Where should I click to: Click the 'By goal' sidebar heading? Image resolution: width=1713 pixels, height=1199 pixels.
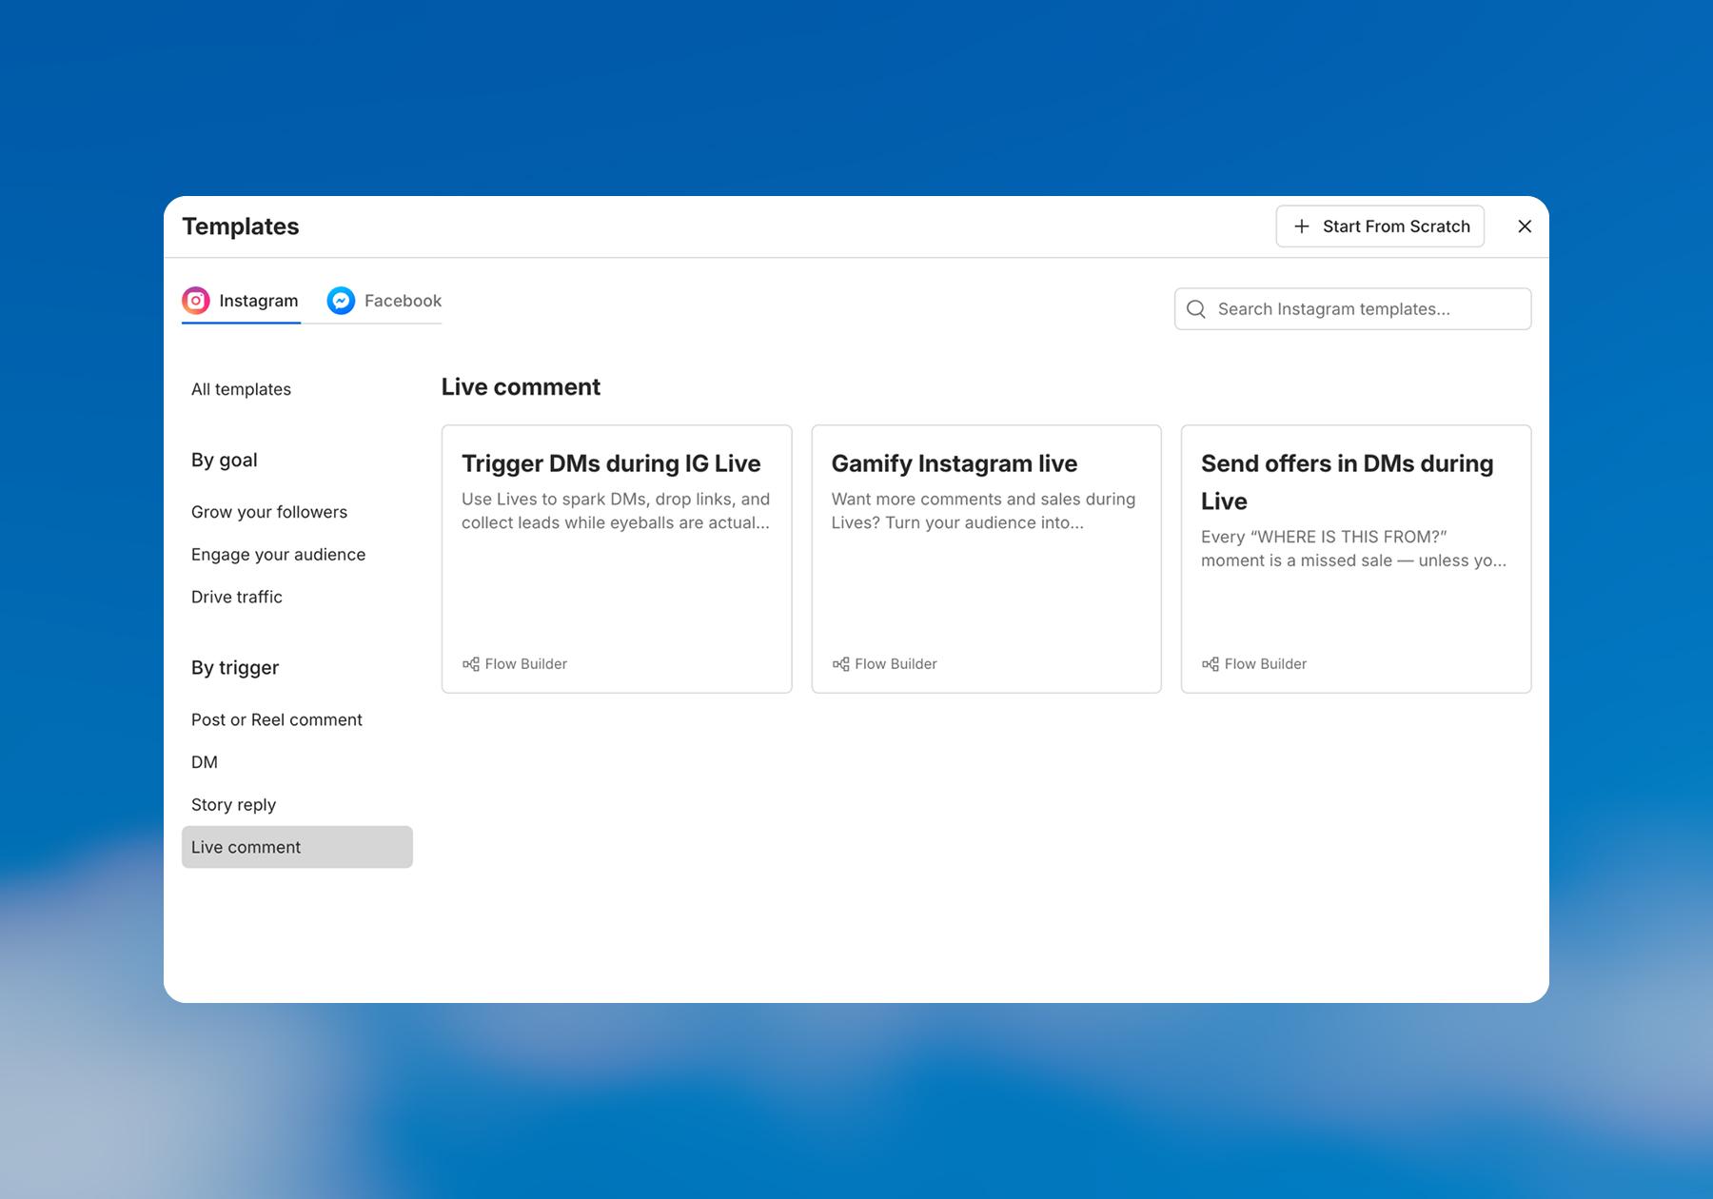click(225, 461)
